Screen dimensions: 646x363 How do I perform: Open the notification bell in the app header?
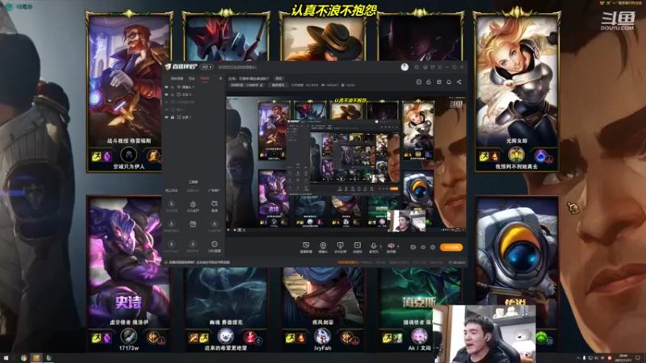click(449, 82)
